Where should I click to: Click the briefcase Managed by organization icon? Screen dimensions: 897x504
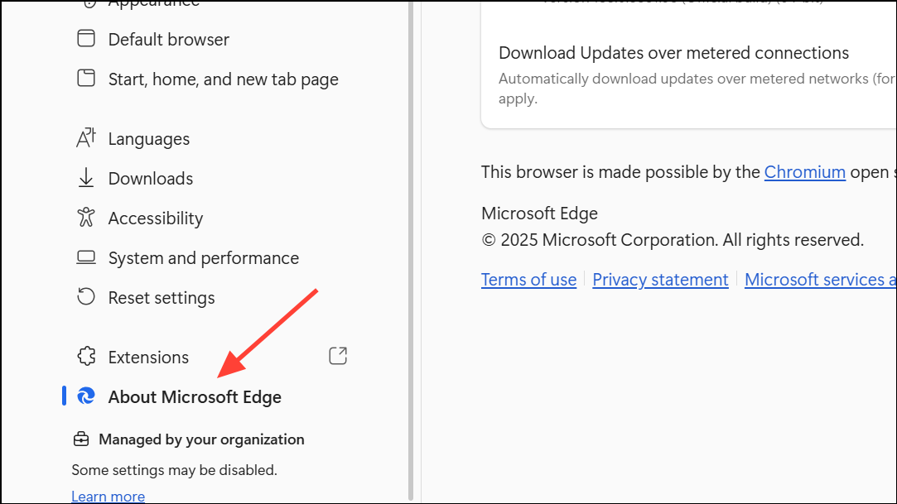pyautogui.click(x=81, y=439)
